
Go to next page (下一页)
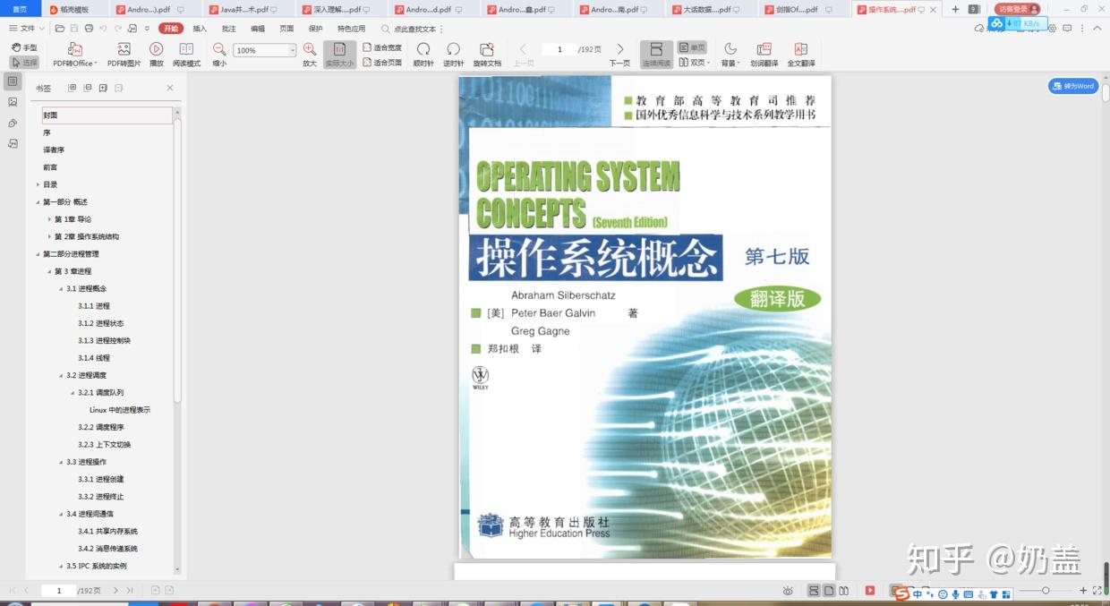tap(619, 55)
